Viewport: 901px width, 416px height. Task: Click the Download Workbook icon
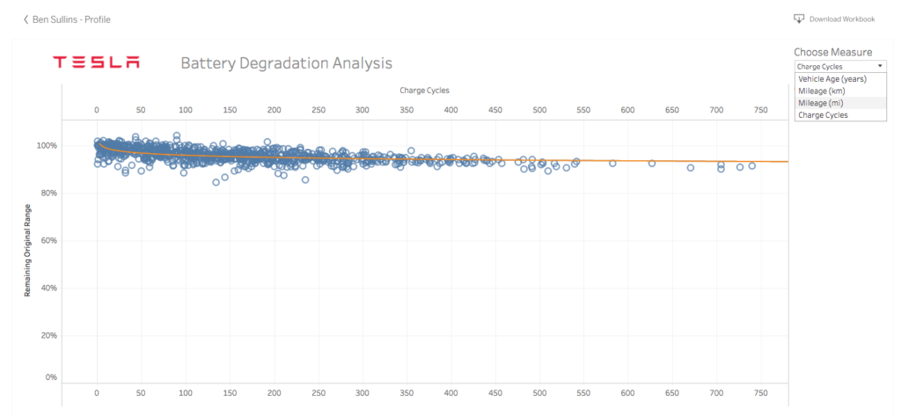coord(799,19)
